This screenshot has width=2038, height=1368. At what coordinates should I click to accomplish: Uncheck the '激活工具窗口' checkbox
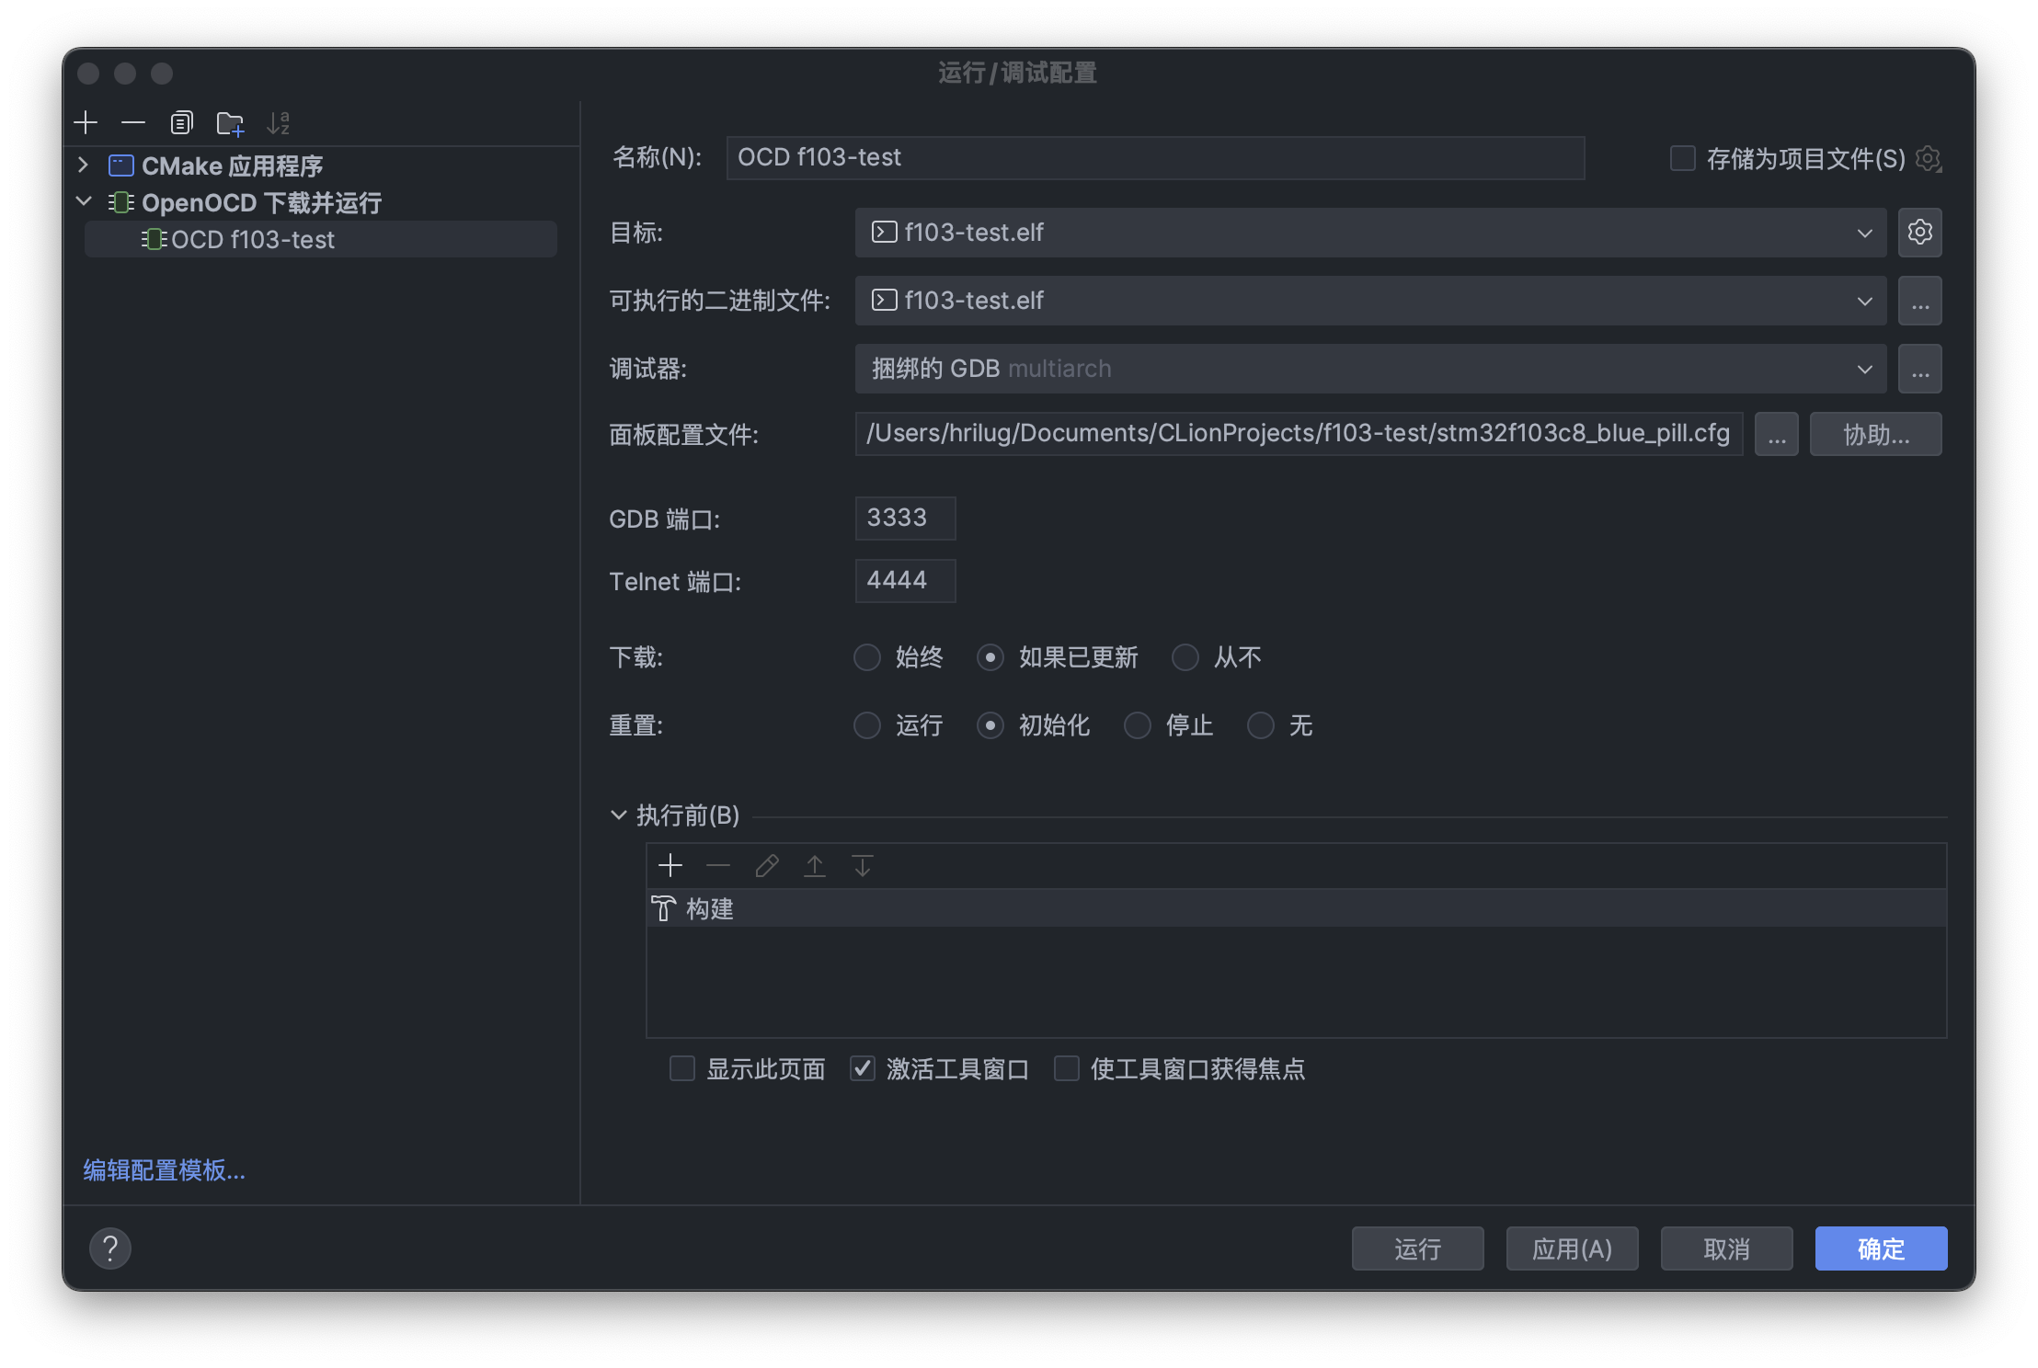point(862,1068)
